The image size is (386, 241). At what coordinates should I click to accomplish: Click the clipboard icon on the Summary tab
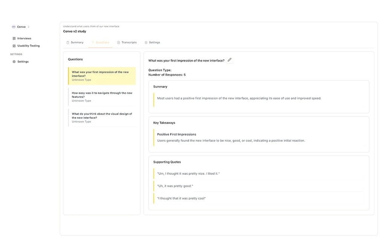point(68,42)
